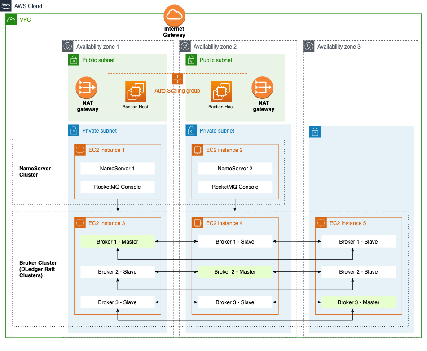Select the Availability zone 2 location pin icon

point(185,46)
